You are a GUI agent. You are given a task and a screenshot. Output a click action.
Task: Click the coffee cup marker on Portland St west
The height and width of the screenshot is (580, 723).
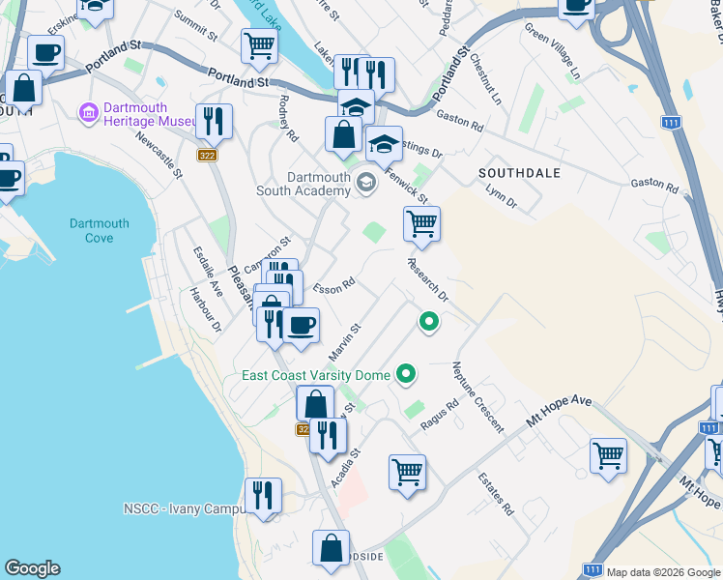(x=45, y=55)
